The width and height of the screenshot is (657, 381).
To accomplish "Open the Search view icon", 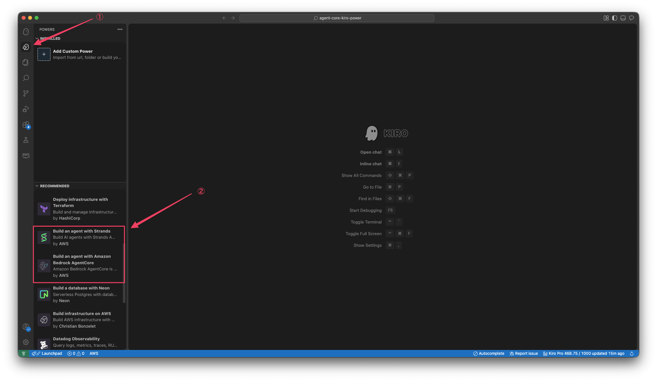I will pos(26,78).
